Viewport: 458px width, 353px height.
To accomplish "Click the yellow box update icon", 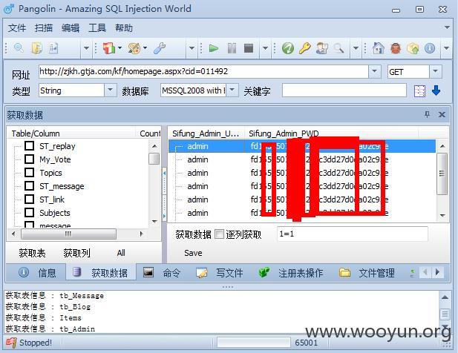I will pos(413,48).
